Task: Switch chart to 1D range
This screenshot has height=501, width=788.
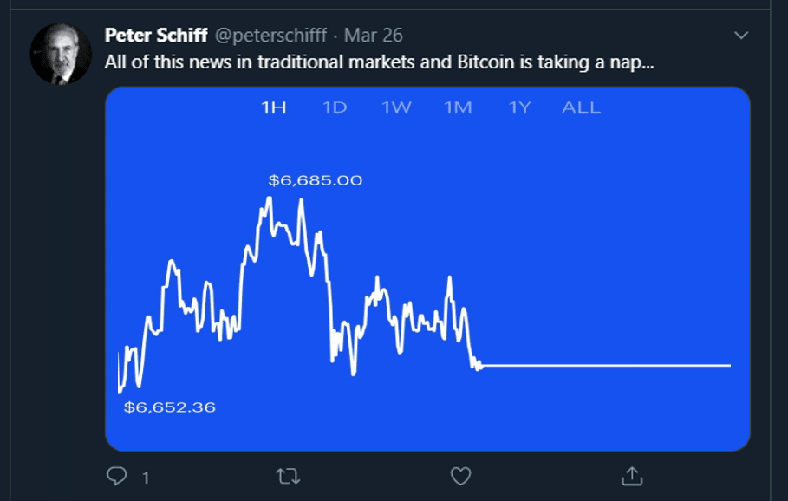Action: (x=335, y=107)
